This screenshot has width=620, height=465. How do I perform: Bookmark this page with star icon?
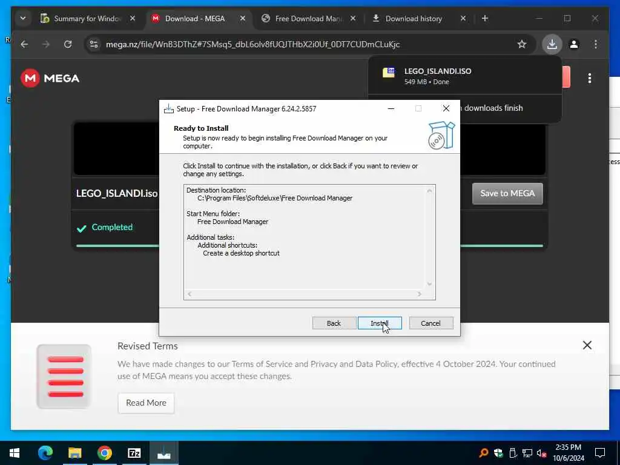coord(521,44)
